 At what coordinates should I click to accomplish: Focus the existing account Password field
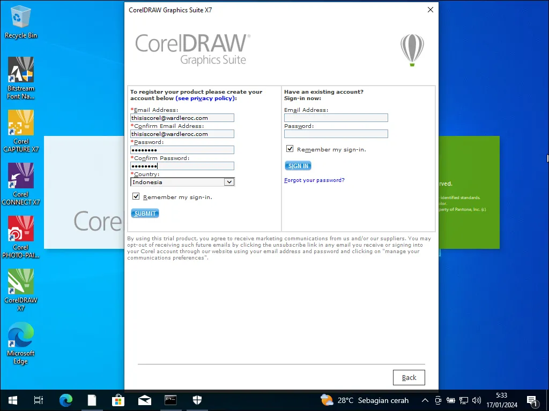[x=336, y=134]
